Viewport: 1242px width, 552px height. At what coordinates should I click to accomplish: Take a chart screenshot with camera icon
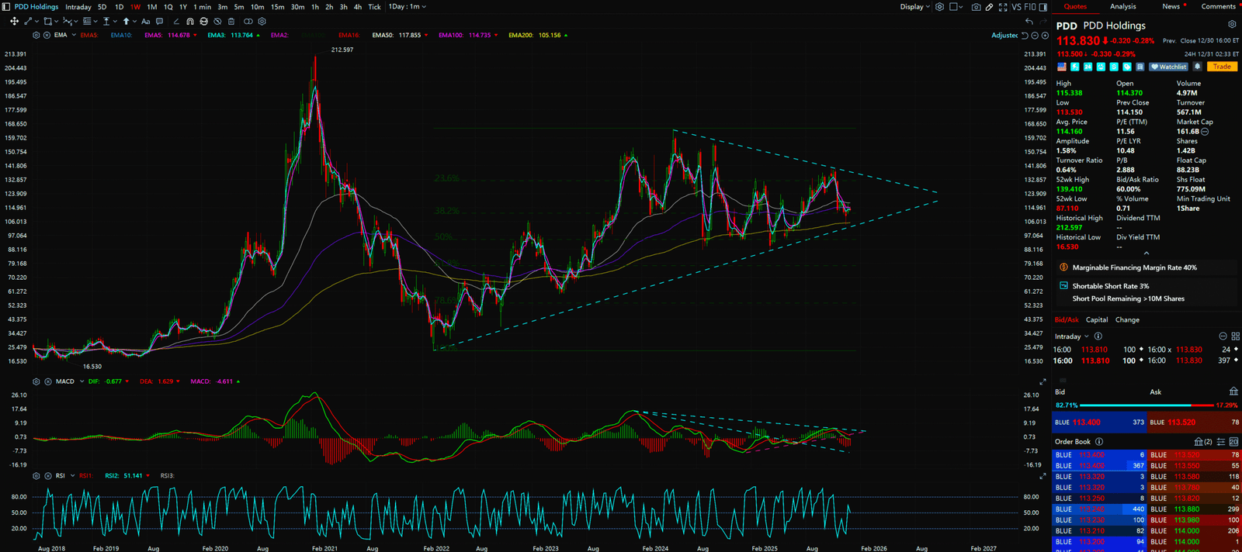point(976,7)
